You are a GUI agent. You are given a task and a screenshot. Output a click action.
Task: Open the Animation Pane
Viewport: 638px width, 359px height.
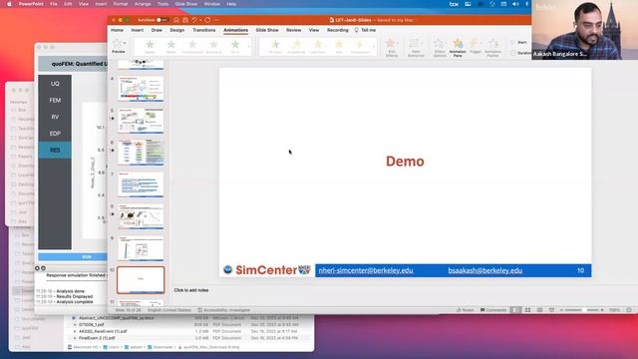(458, 47)
